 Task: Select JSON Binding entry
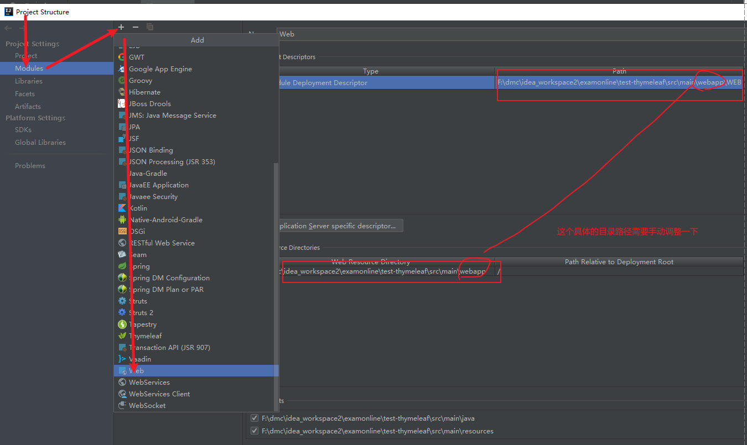tap(196, 150)
